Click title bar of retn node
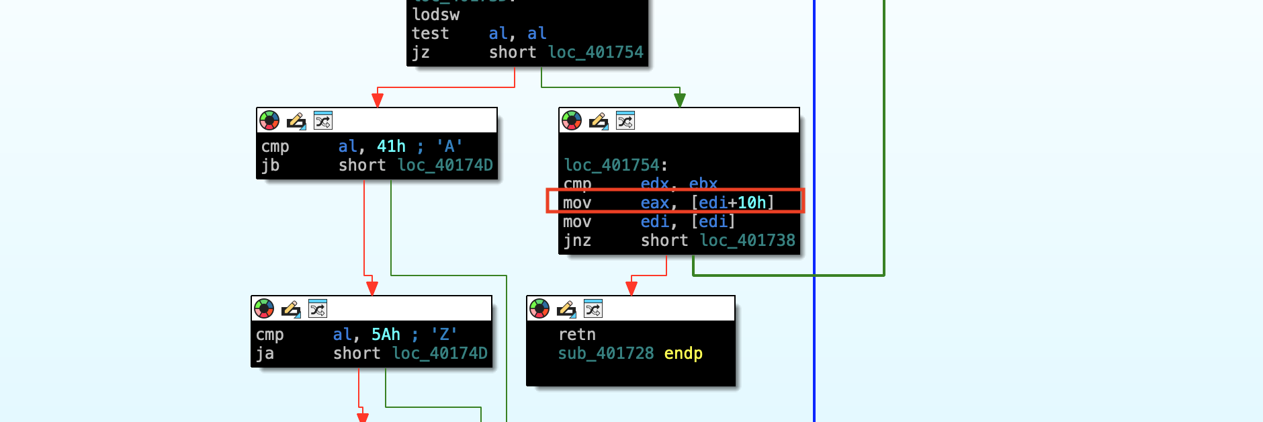 [x=631, y=309]
